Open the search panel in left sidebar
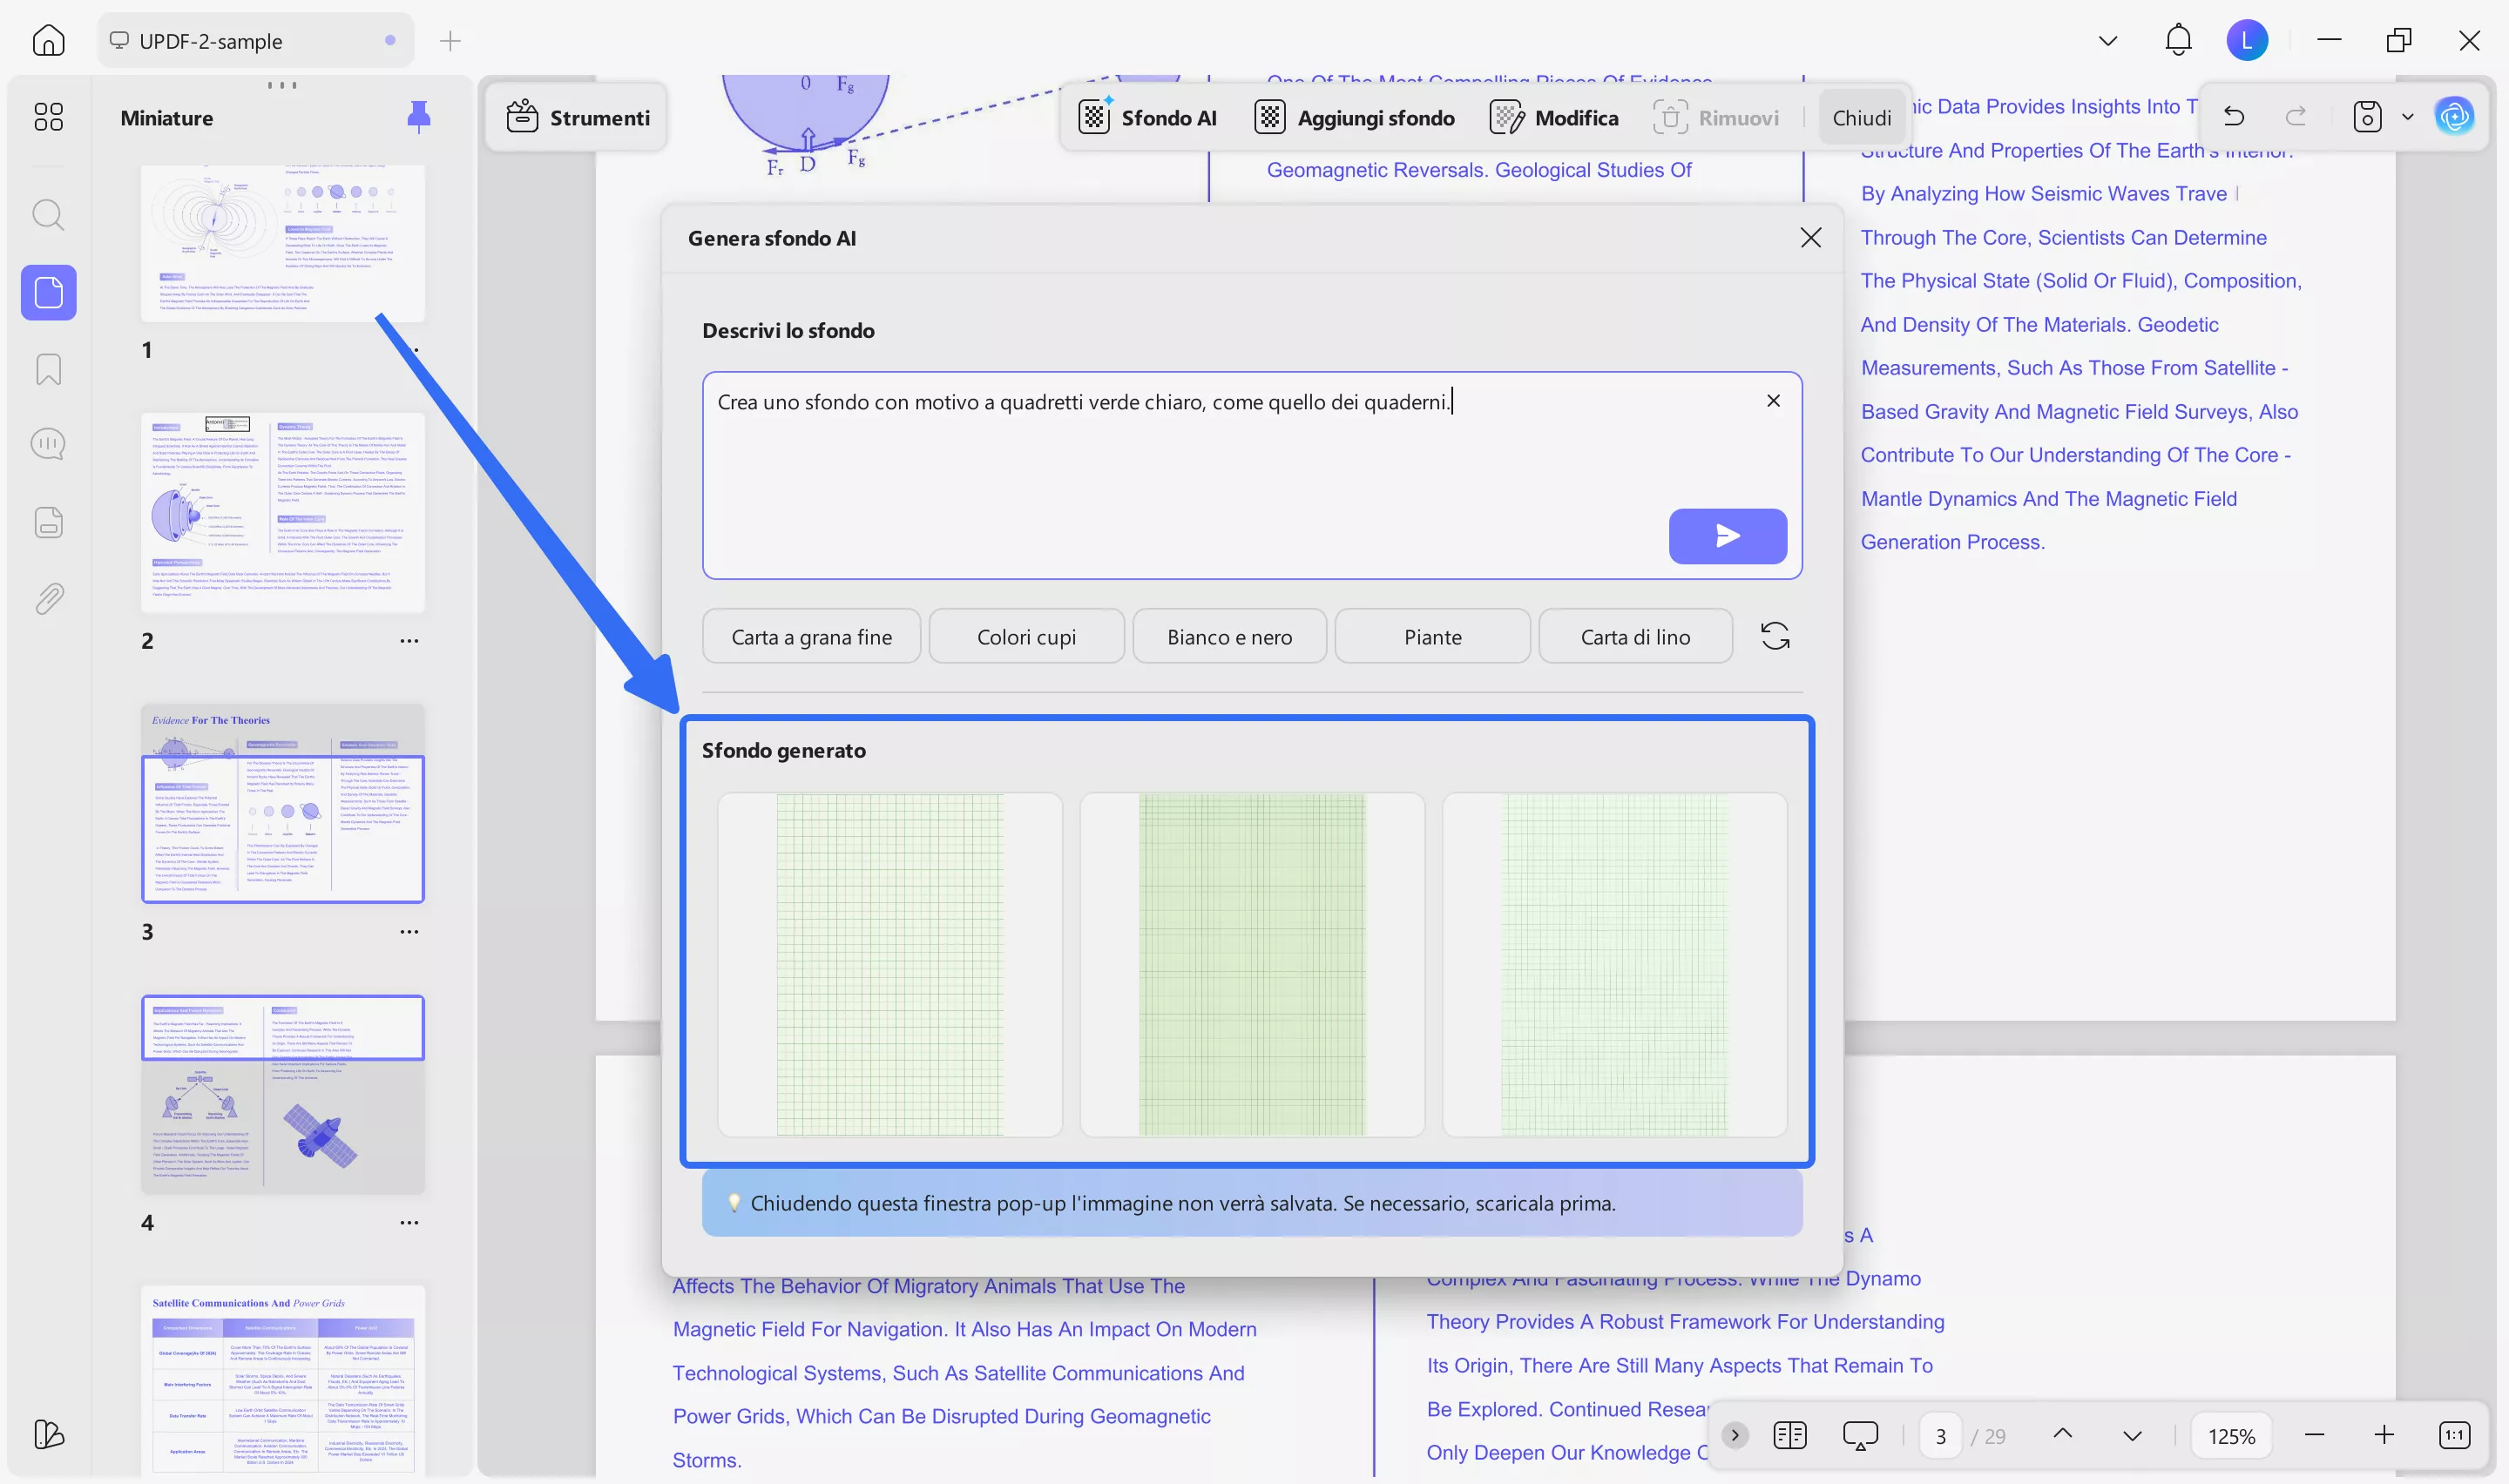 [x=48, y=215]
